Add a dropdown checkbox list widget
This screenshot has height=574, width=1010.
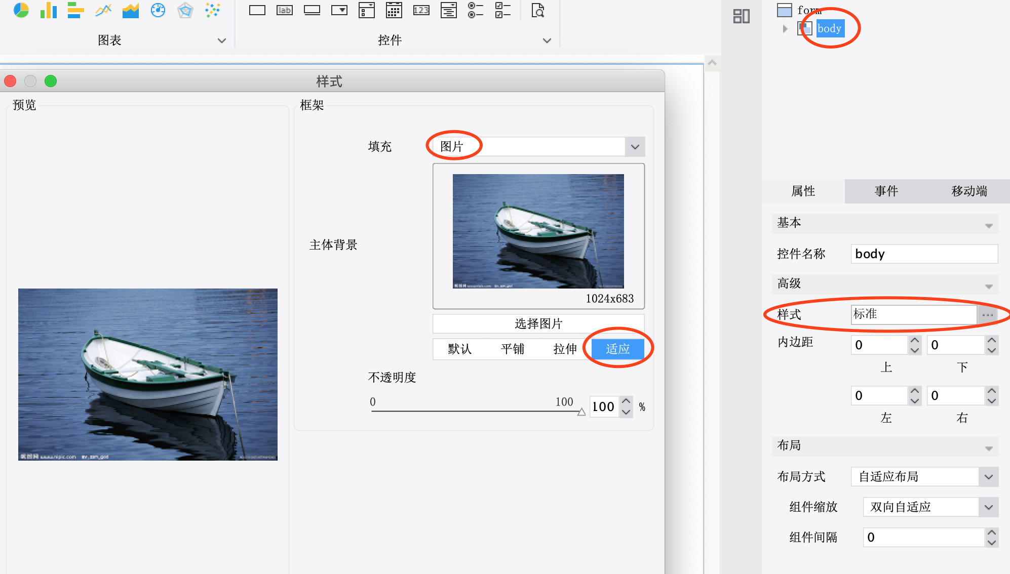click(x=366, y=10)
